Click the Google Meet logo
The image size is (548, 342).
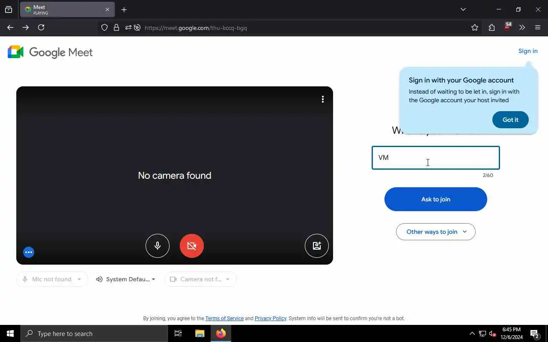50,52
